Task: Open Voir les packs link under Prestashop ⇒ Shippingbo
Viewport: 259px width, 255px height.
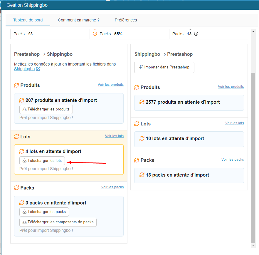Action: [112, 187]
